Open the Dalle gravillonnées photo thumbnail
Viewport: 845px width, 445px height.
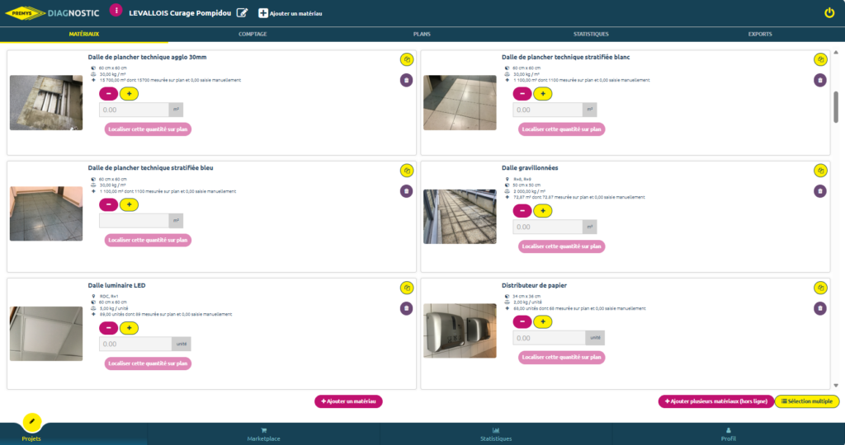tap(460, 217)
